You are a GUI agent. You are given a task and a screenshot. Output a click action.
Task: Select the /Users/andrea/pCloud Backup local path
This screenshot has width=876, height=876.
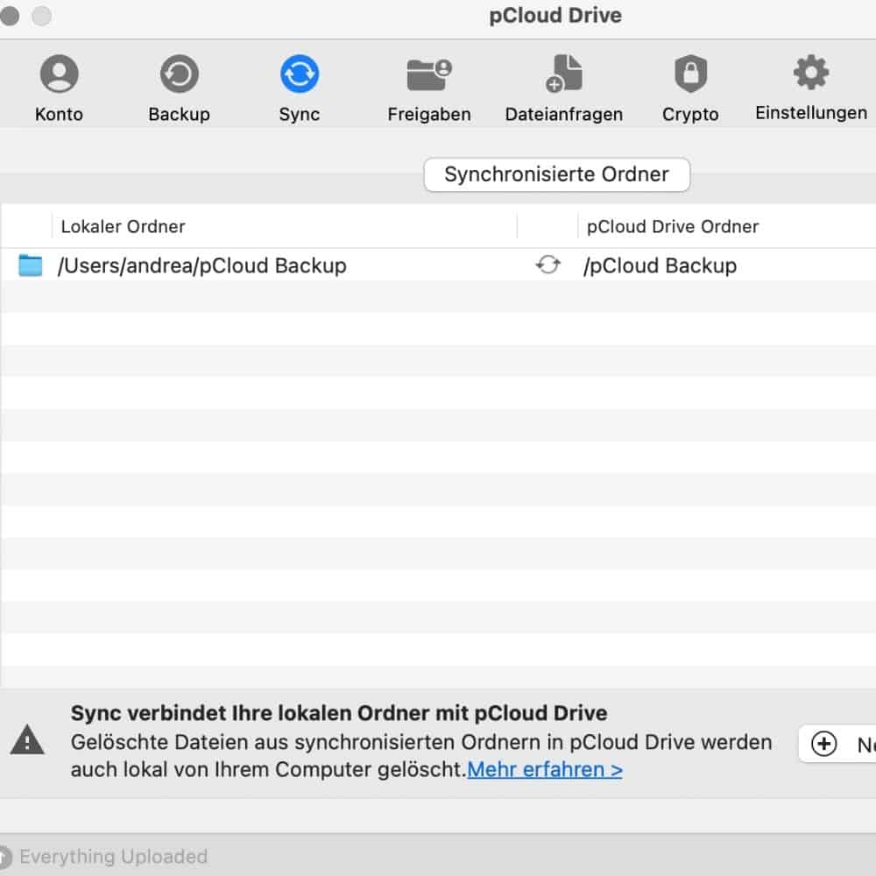click(x=201, y=265)
